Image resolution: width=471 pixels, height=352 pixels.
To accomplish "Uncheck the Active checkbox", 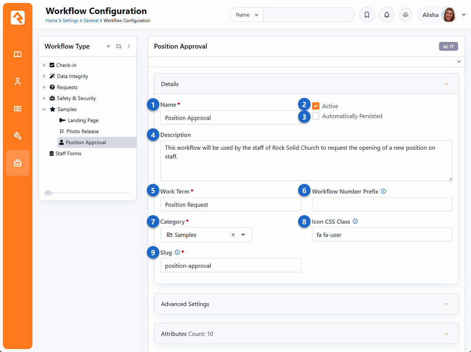I will coord(316,106).
